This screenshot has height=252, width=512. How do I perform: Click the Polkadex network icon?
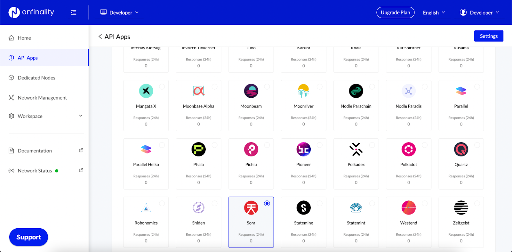click(356, 149)
